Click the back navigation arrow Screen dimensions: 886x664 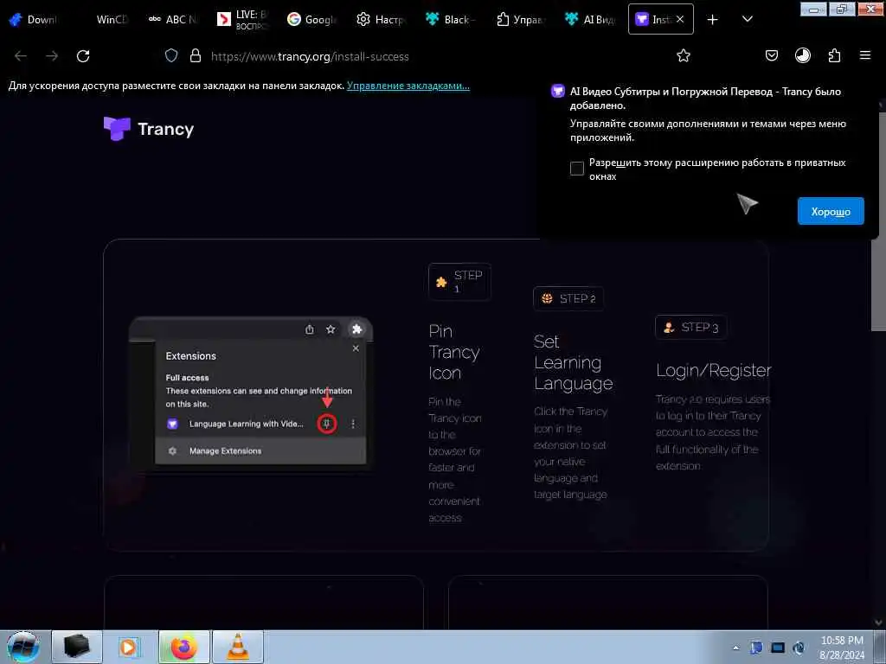coord(21,56)
